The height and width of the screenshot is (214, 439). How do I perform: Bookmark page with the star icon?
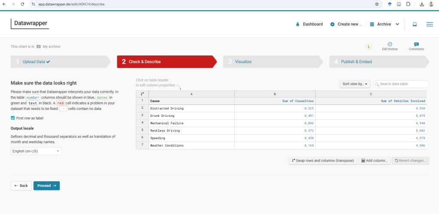[377, 4]
